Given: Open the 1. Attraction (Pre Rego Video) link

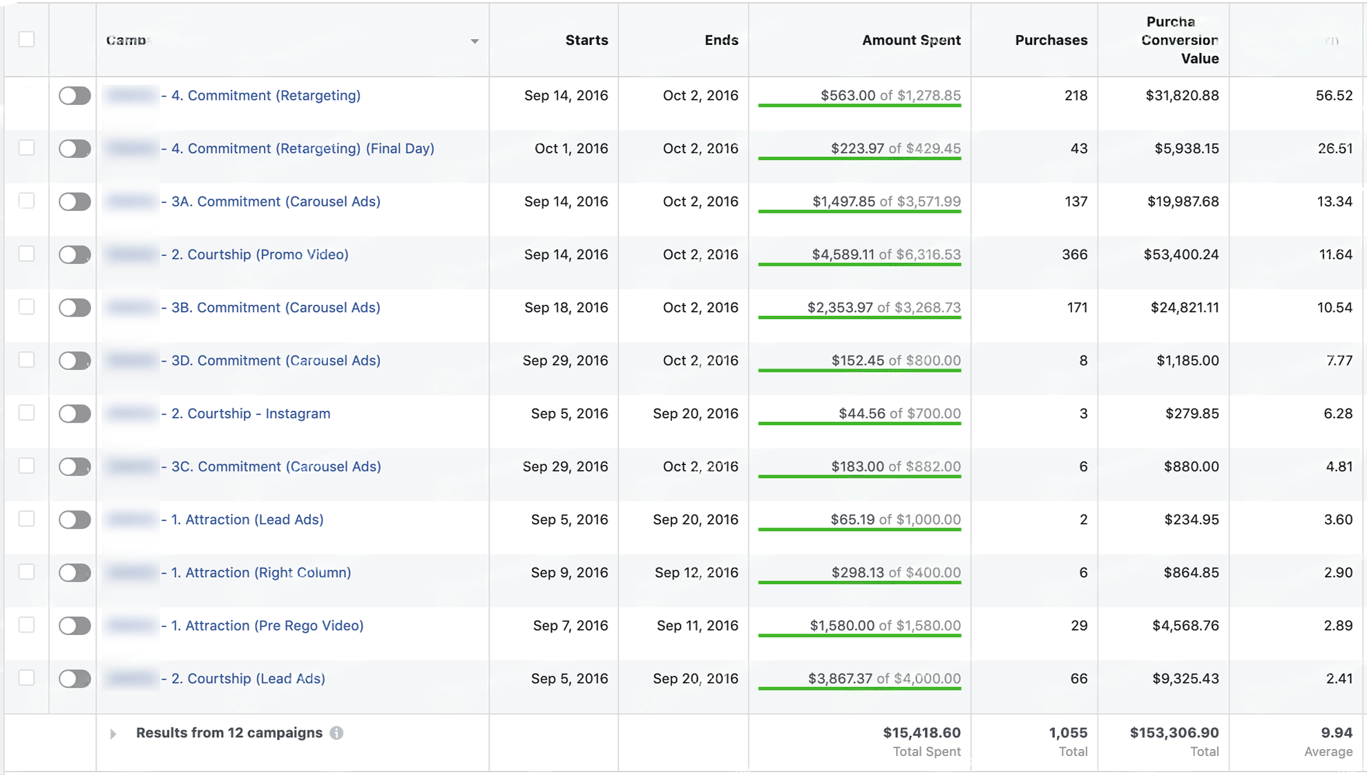Looking at the screenshot, I should (x=263, y=626).
